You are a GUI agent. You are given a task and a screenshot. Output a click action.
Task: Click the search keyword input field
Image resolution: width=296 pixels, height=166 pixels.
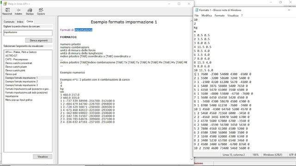28,33
